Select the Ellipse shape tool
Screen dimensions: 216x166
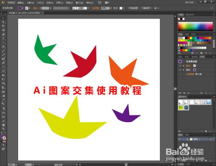point(3,47)
